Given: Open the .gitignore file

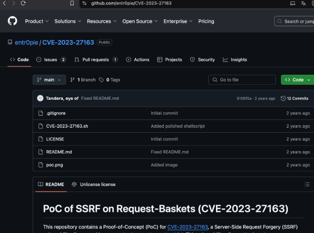Looking at the screenshot, I should coord(56,113).
